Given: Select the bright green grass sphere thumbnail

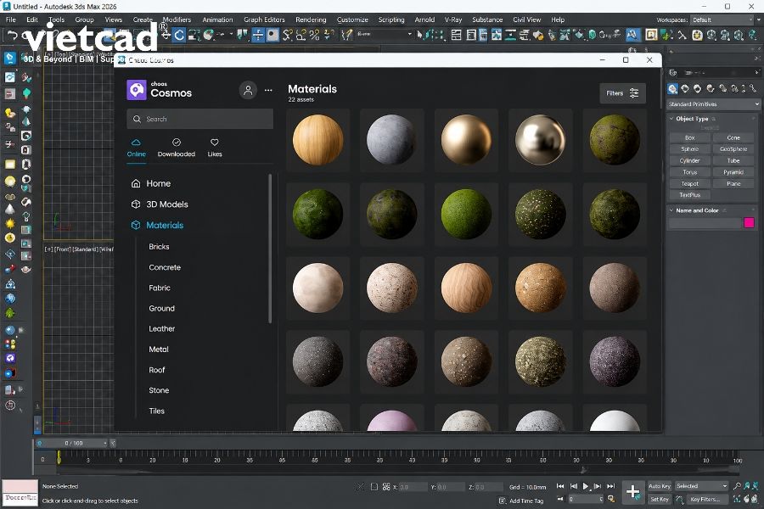Looking at the screenshot, I should [466, 215].
